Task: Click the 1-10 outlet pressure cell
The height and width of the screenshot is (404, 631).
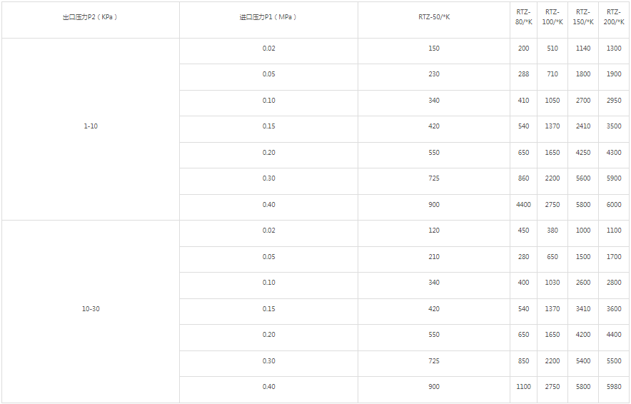Action: pos(91,126)
